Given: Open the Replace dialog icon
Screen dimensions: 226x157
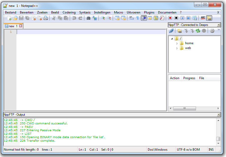Looking at the screenshot, I should click(94, 18).
